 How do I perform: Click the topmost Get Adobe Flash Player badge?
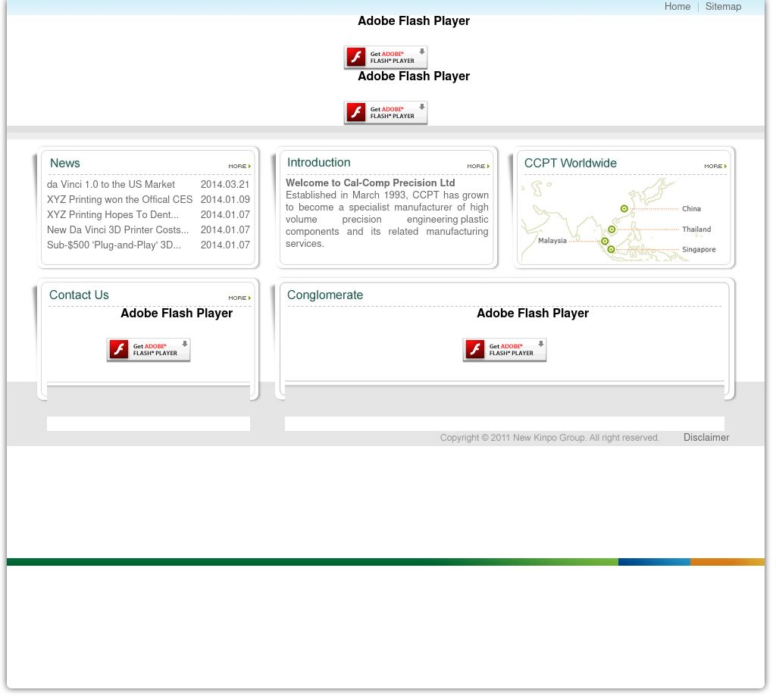385,58
